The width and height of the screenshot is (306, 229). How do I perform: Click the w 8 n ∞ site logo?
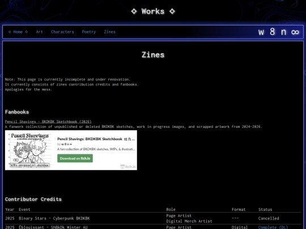[x=279, y=32]
